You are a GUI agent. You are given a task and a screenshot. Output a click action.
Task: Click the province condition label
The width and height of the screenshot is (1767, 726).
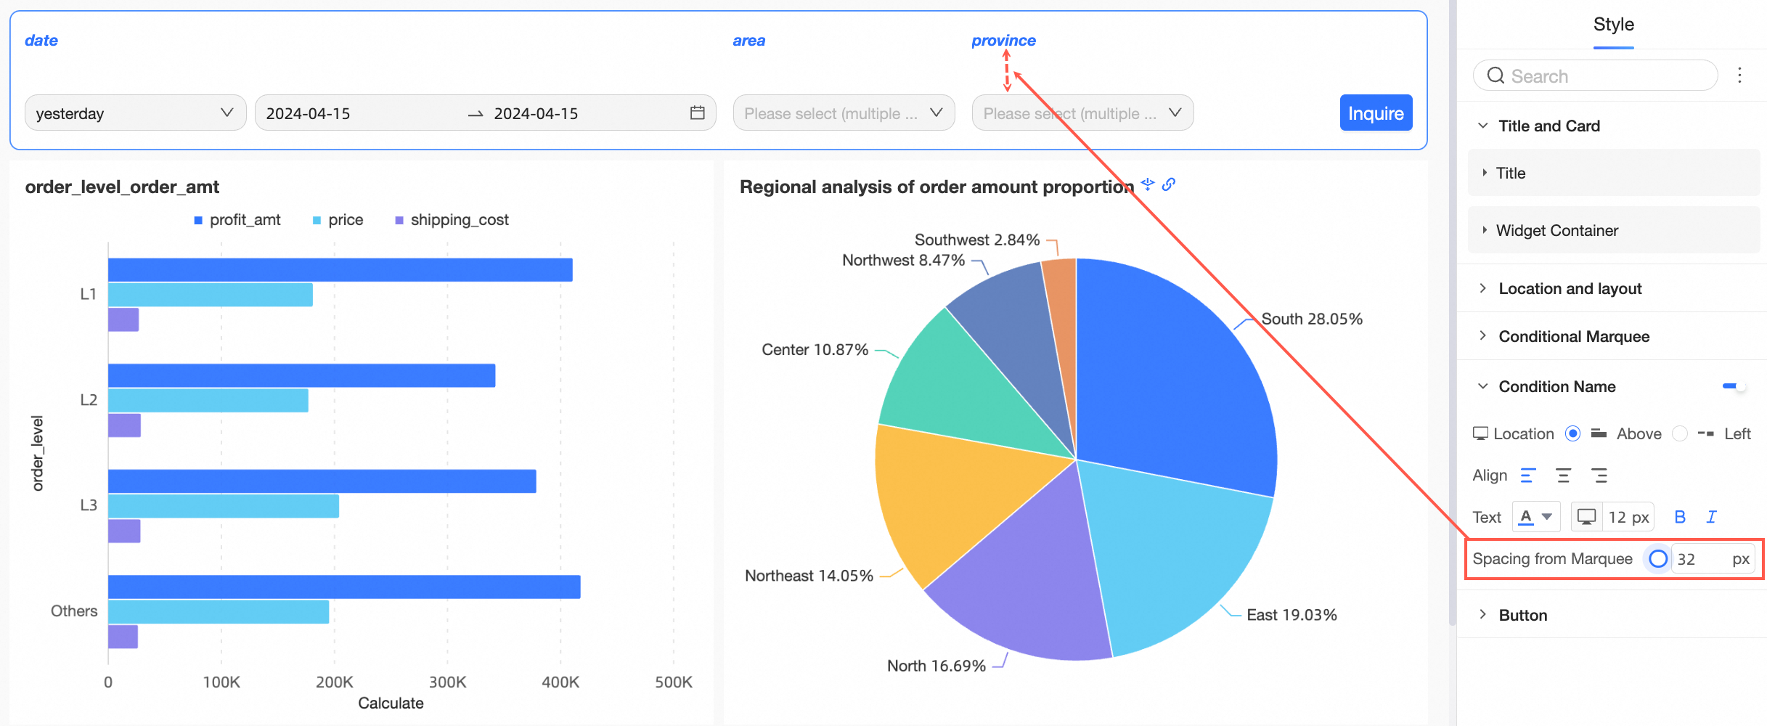point(1004,41)
